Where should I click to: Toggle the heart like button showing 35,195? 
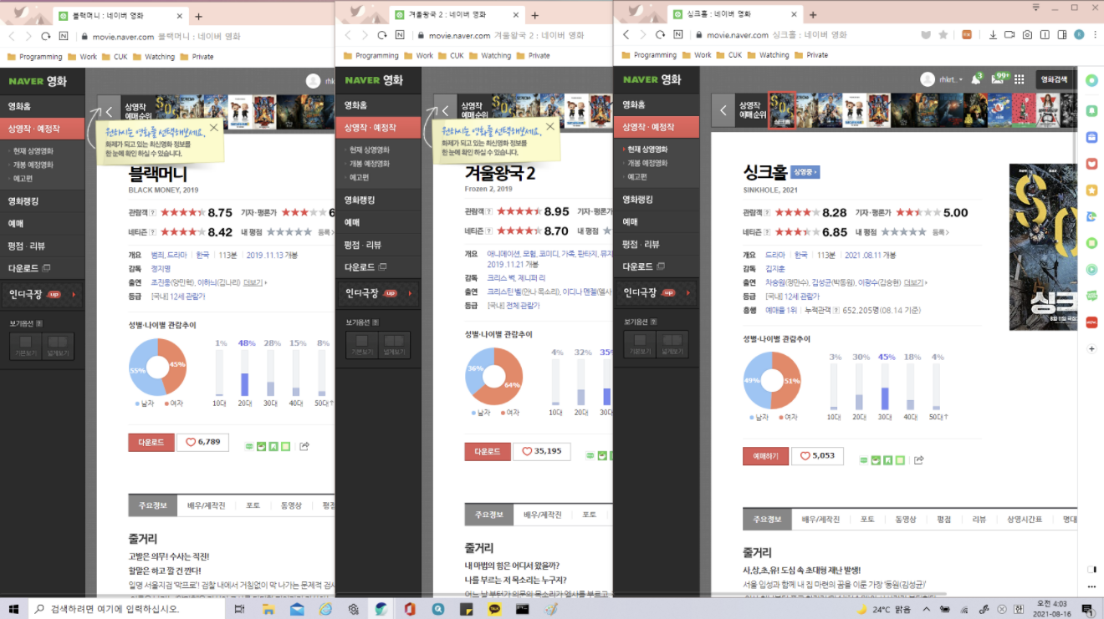(542, 451)
